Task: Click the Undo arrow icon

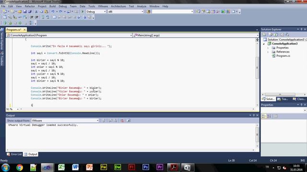Action: coord(53,11)
